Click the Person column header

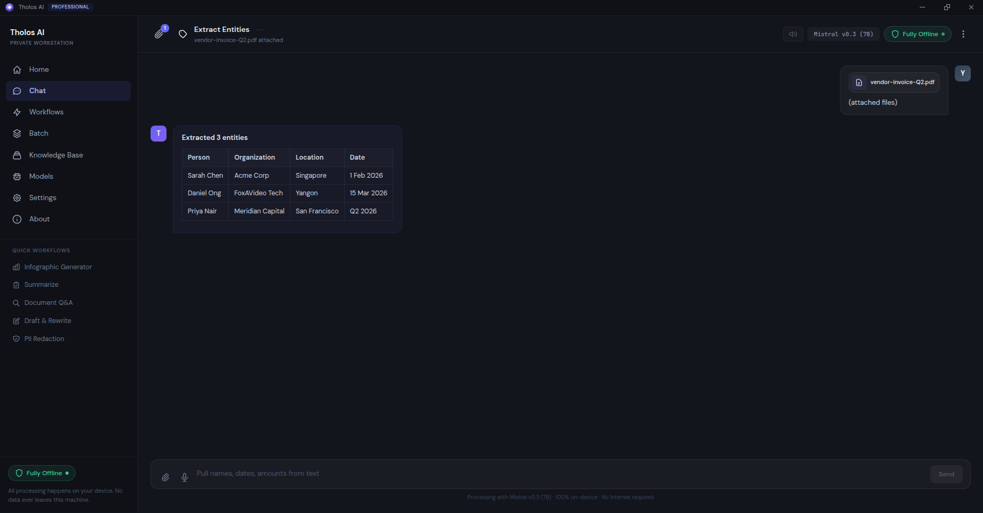coord(205,158)
